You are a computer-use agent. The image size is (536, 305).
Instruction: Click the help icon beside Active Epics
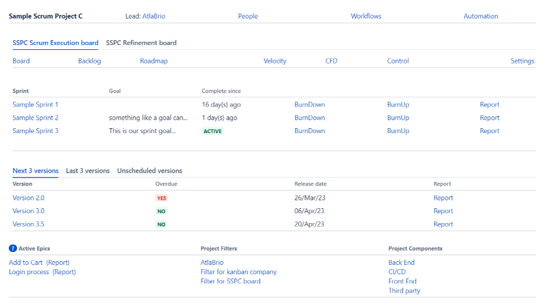(x=12, y=248)
